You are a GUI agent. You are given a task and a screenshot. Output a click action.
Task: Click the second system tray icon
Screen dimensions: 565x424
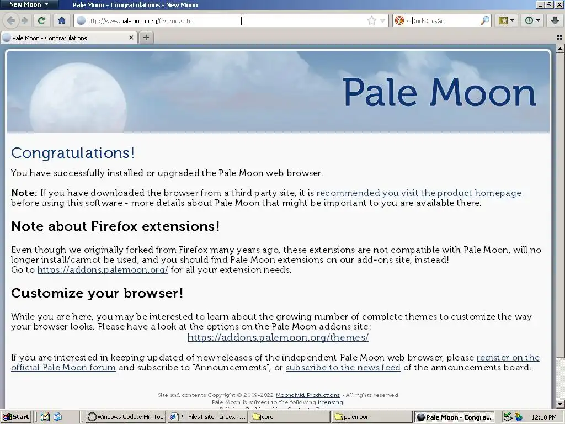click(518, 417)
